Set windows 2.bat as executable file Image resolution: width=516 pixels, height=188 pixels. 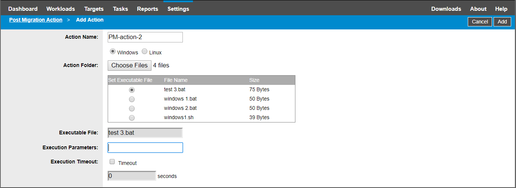click(x=132, y=109)
